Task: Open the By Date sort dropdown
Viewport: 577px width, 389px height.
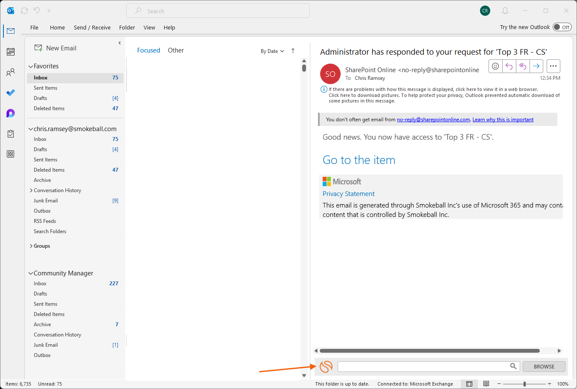Action: coord(272,51)
